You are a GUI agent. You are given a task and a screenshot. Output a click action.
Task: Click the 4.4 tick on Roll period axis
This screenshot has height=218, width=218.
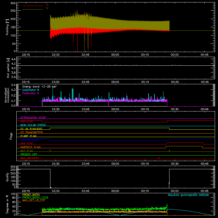pos(13,59)
